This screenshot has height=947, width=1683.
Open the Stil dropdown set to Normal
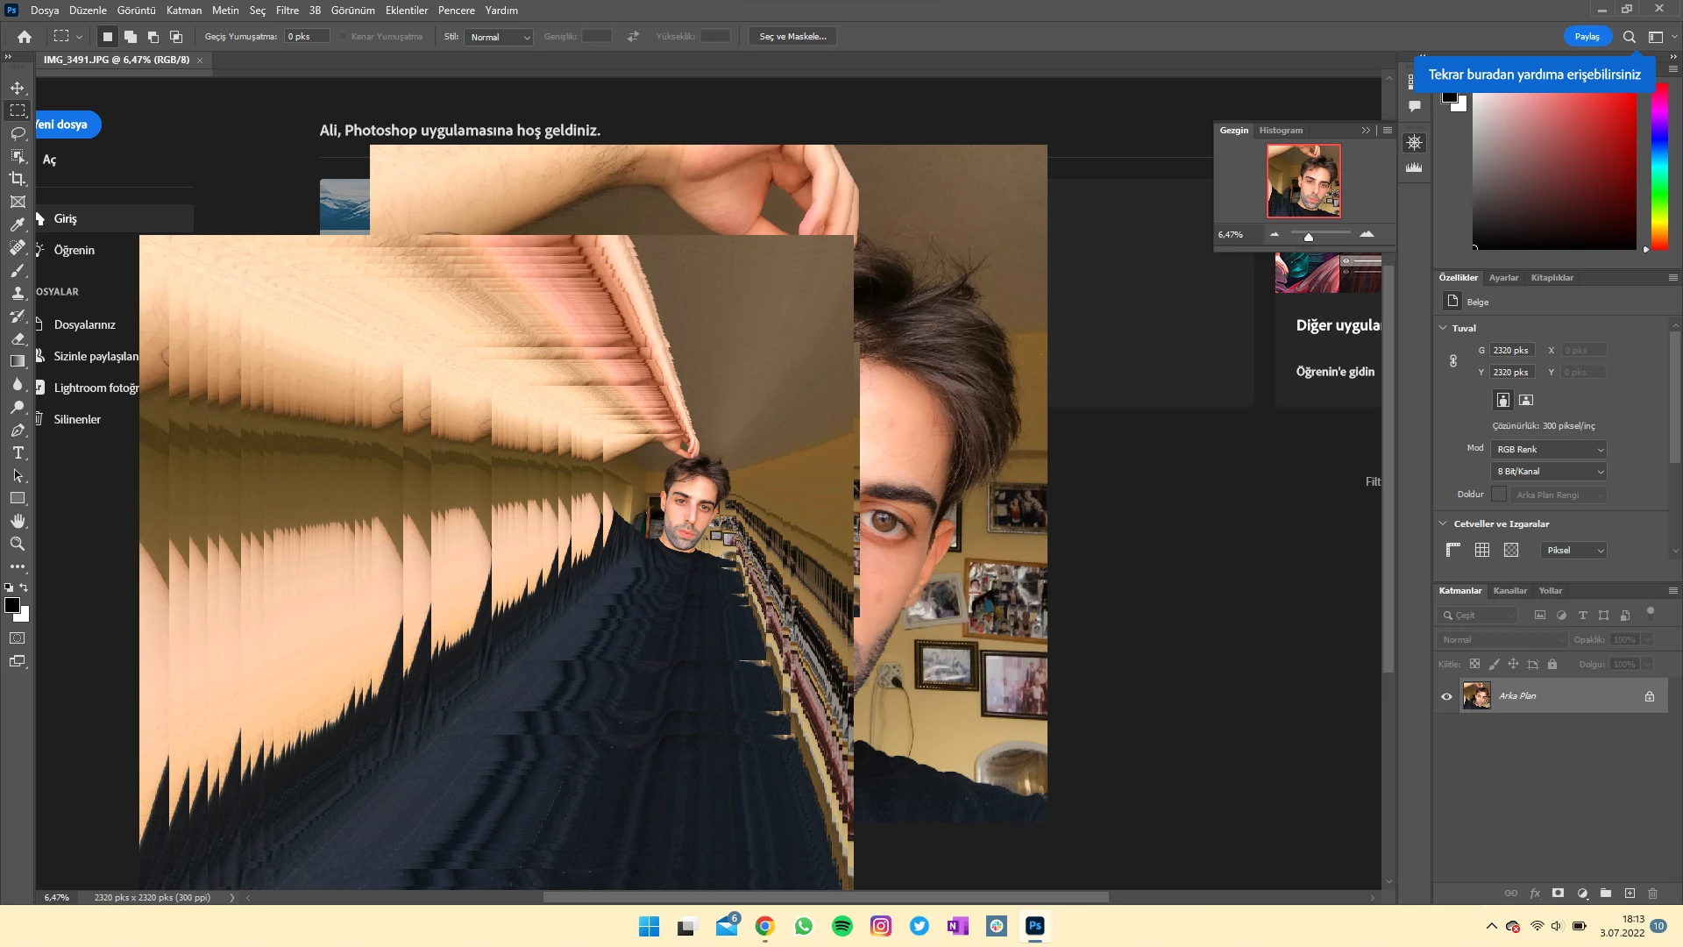[x=500, y=37]
